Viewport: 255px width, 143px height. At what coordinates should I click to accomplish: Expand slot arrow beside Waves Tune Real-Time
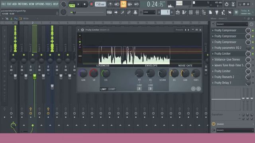[213, 65]
